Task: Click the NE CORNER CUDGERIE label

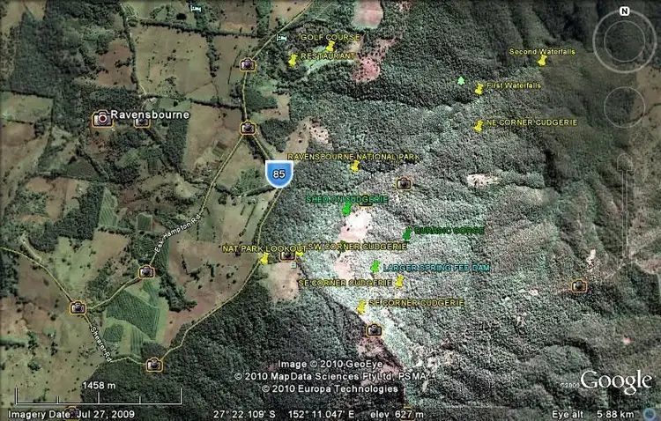Action: pos(531,122)
